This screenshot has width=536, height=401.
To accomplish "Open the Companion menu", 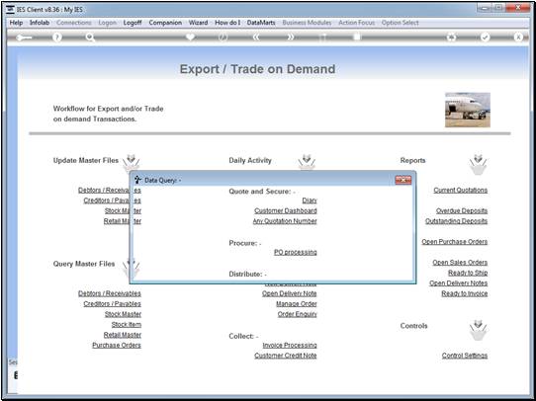I will coord(165,23).
